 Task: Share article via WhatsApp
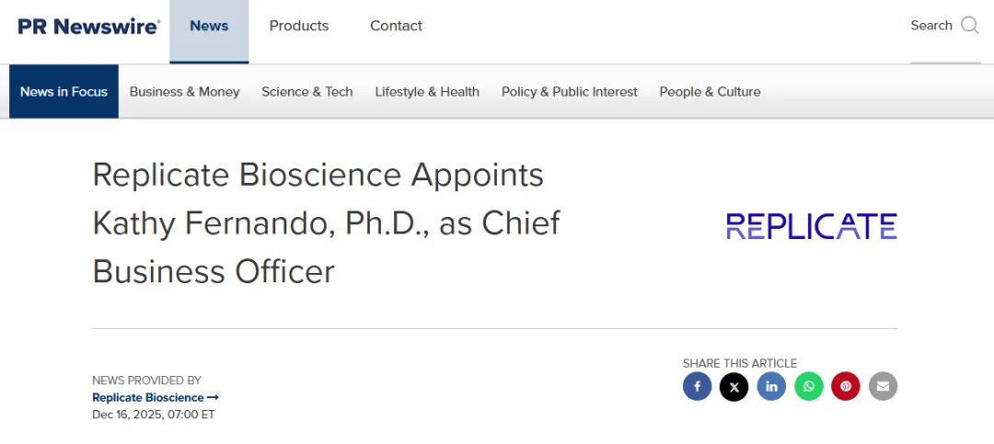[809, 386]
